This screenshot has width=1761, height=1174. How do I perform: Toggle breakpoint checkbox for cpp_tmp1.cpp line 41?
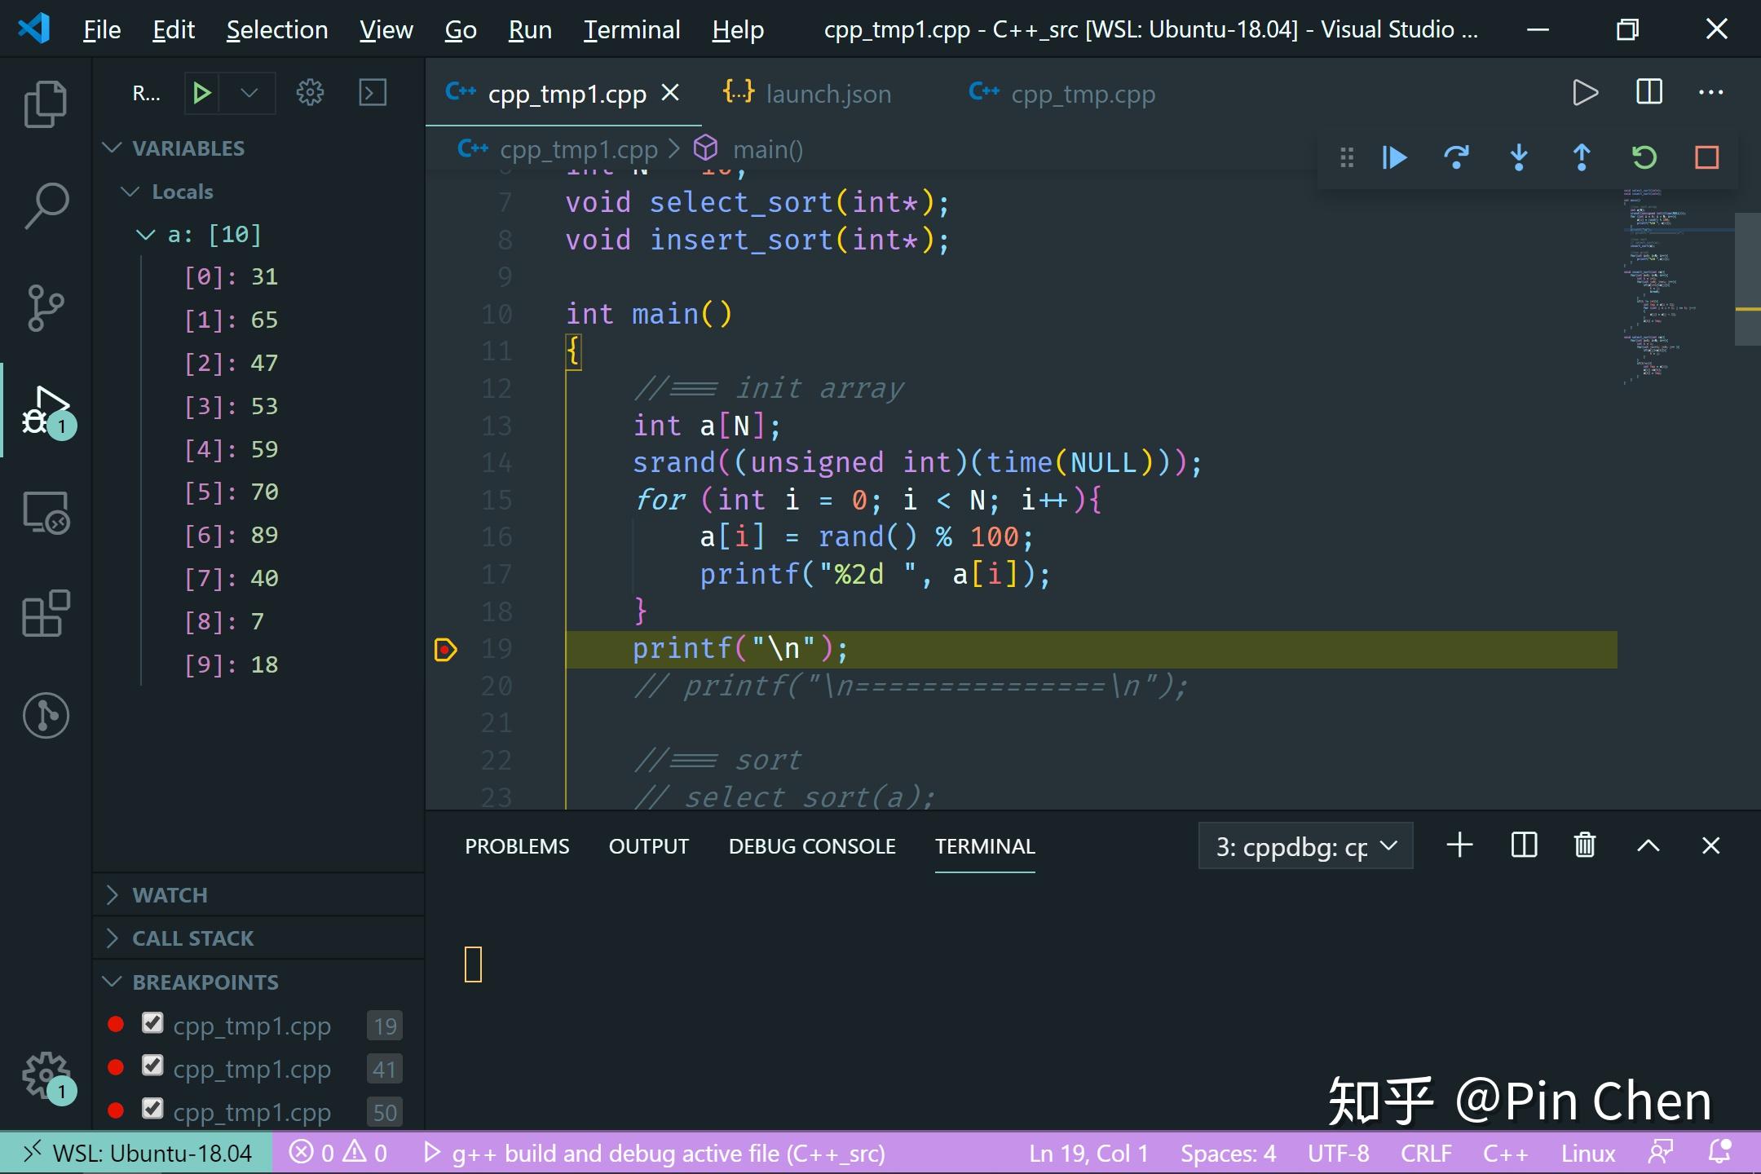(x=152, y=1066)
